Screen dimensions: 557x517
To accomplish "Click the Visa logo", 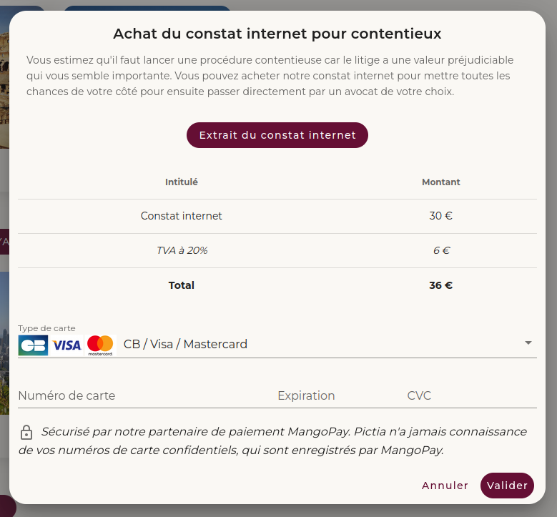I will click(67, 345).
